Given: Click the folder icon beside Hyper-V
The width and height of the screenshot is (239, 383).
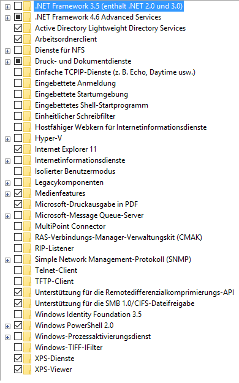Looking at the screenshot, I should (28, 138).
